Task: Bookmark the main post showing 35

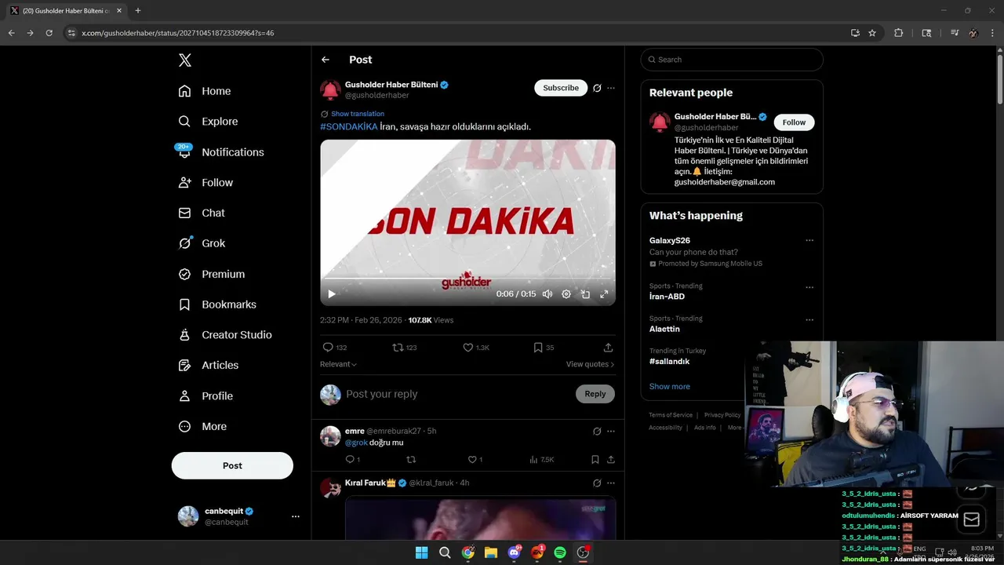Action: [x=537, y=348]
